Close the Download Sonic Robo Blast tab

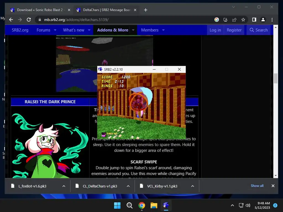pos(69,10)
